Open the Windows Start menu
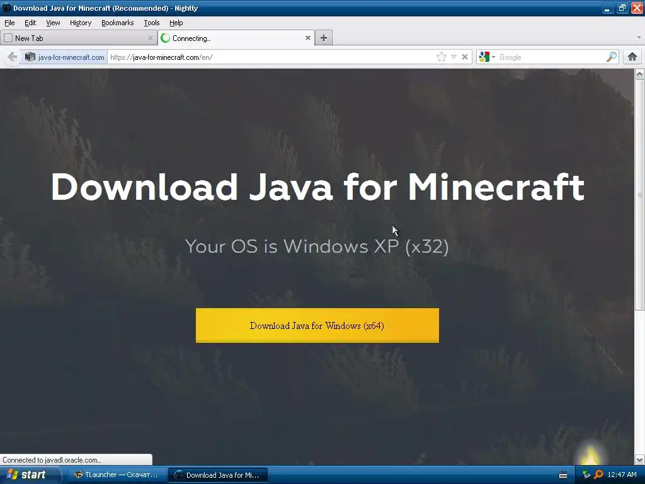This screenshot has height=484, width=645. 30,475
